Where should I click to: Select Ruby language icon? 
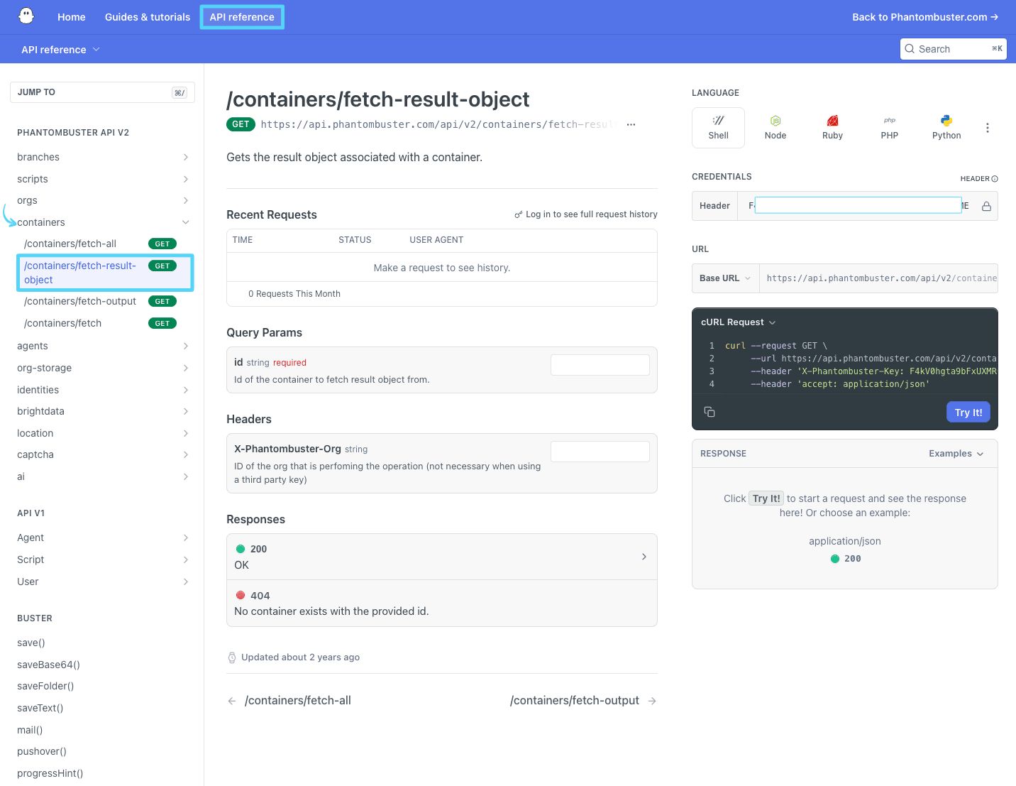pyautogui.click(x=832, y=128)
